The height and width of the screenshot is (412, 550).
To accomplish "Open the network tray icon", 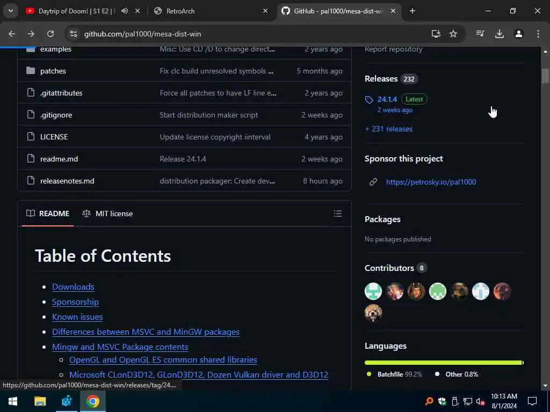I will tap(468, 401).
